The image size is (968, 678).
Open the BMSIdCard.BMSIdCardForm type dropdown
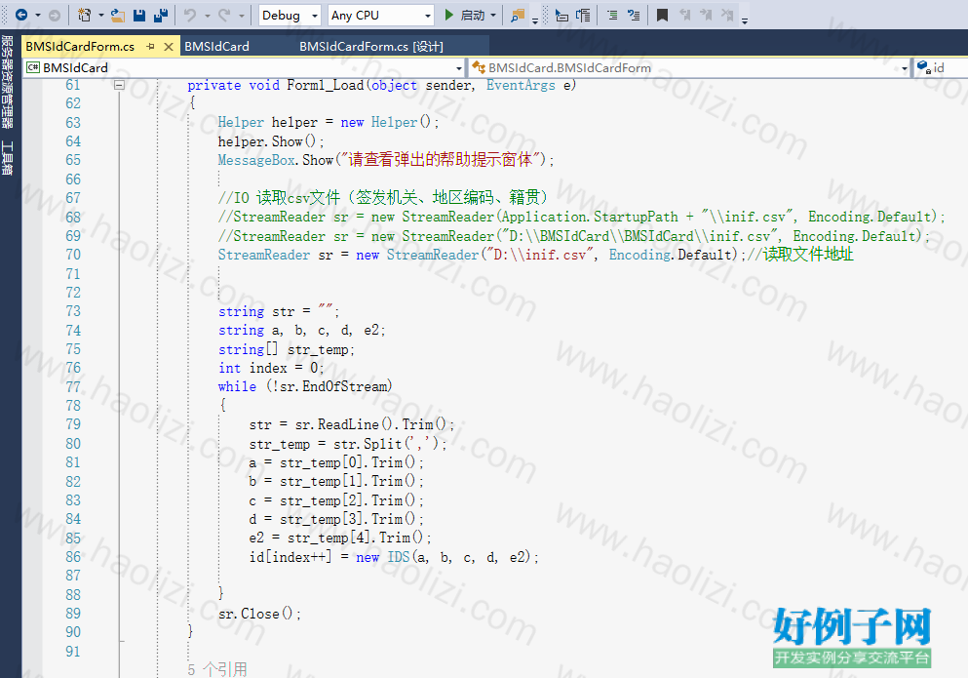tap(689, 68)
